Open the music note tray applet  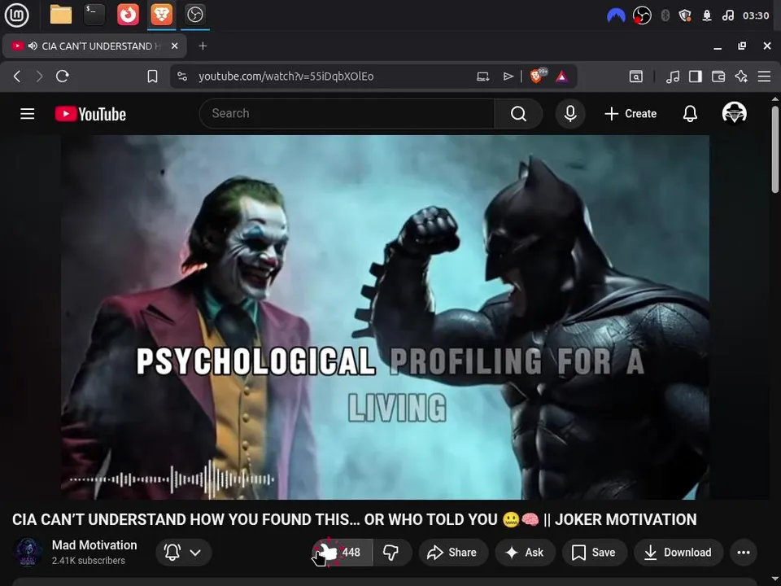(x=727, y=15)
